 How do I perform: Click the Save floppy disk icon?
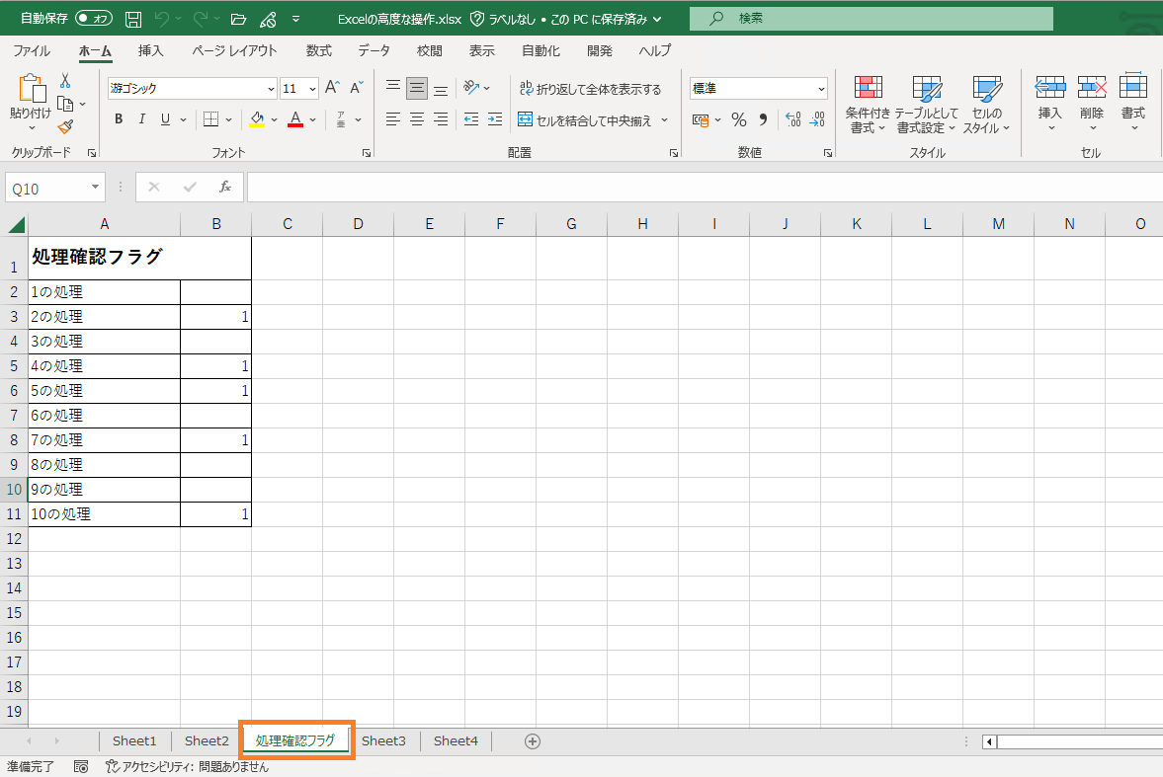coord(133,19)
